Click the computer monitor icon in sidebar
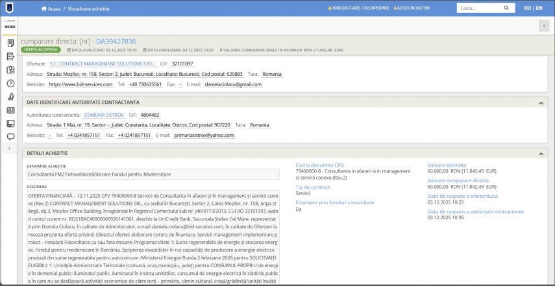This screenshot has width=555, height=286. pos(10,123)
